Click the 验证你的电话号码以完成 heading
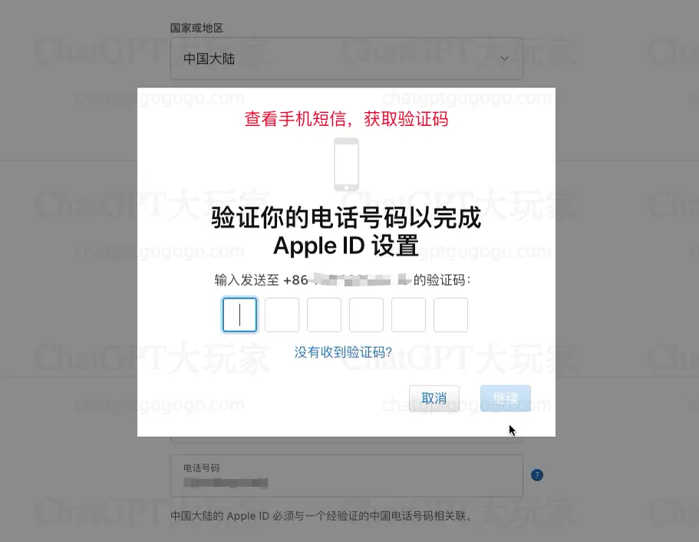Screen dimensions: 699x542 pyautogui.click(x=346, y=218)
